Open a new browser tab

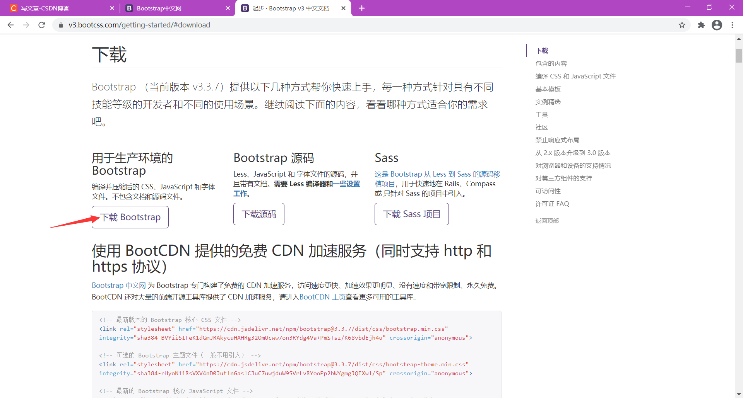pos(361,8)
